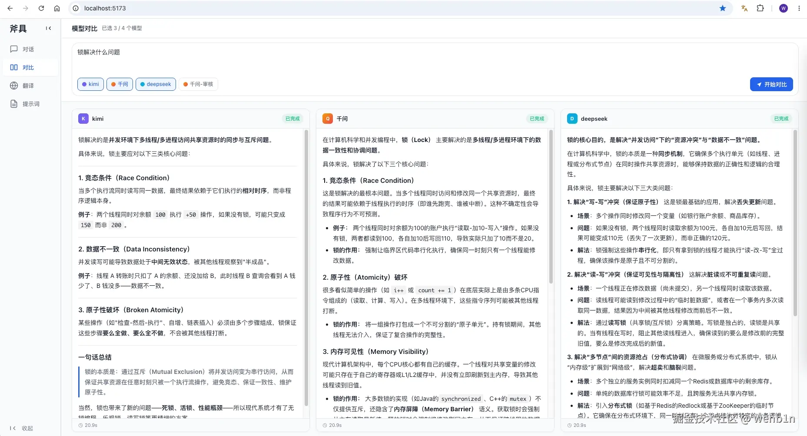Click kimi heading 3. 原子性破坏
The width and height of the screenshot is (807, 436).
point(131,310)
